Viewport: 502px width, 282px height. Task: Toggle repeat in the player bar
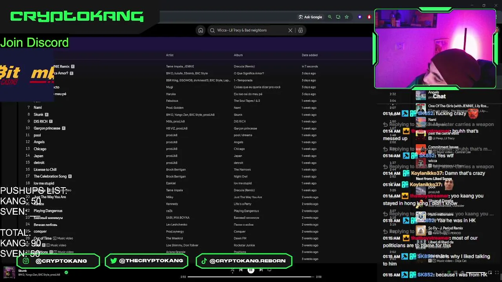click(269, 270)
